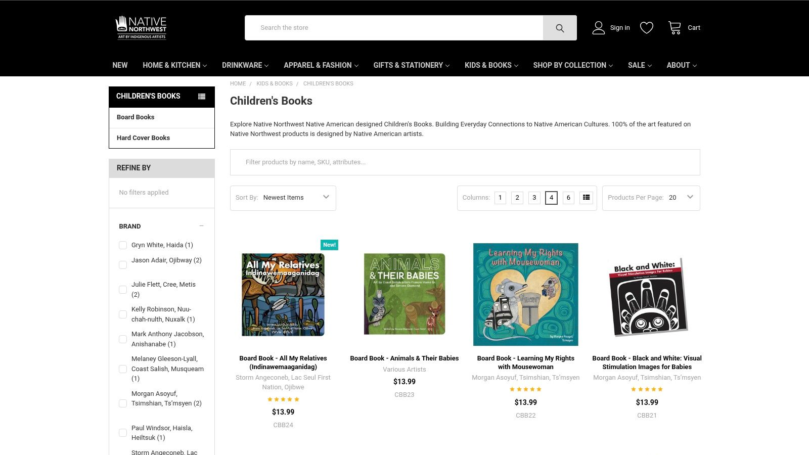Click the Native Northwest logo
Viewport: 809px width, 455px height.
pyautogui.click(x=141, y=27)
